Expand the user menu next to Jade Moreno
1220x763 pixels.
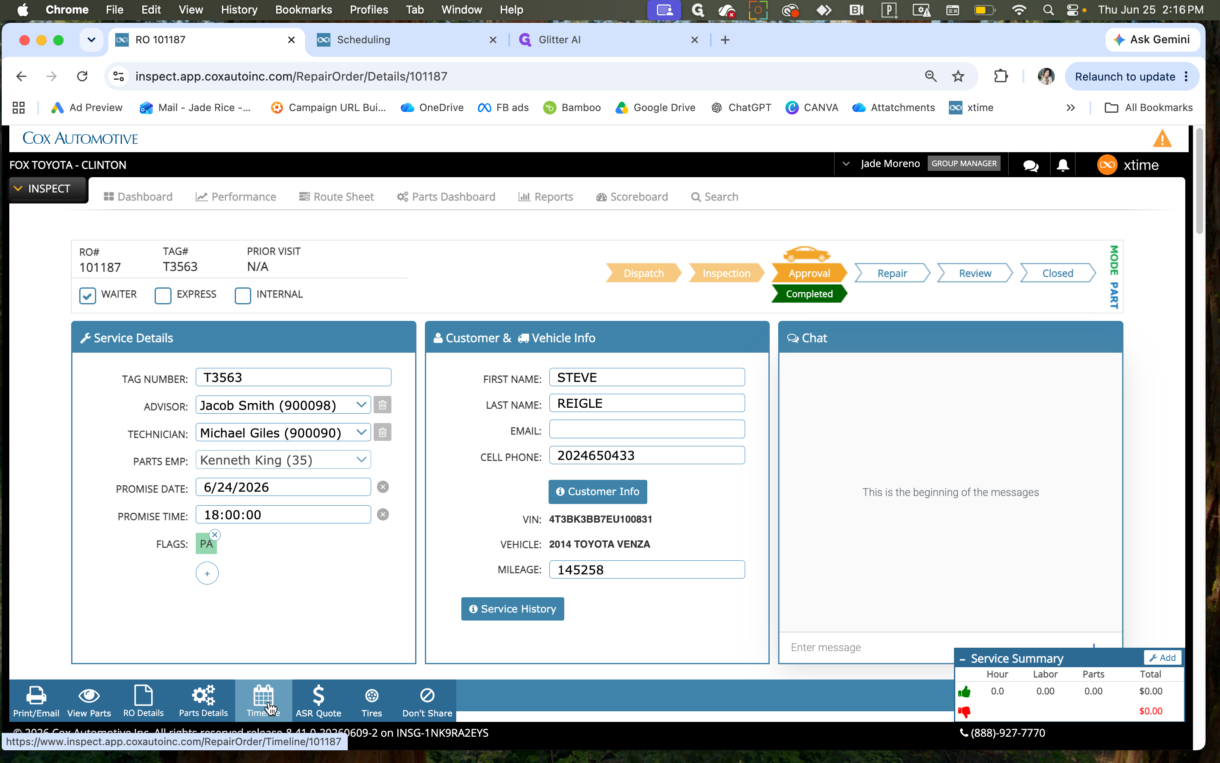(x=846, y=164)
